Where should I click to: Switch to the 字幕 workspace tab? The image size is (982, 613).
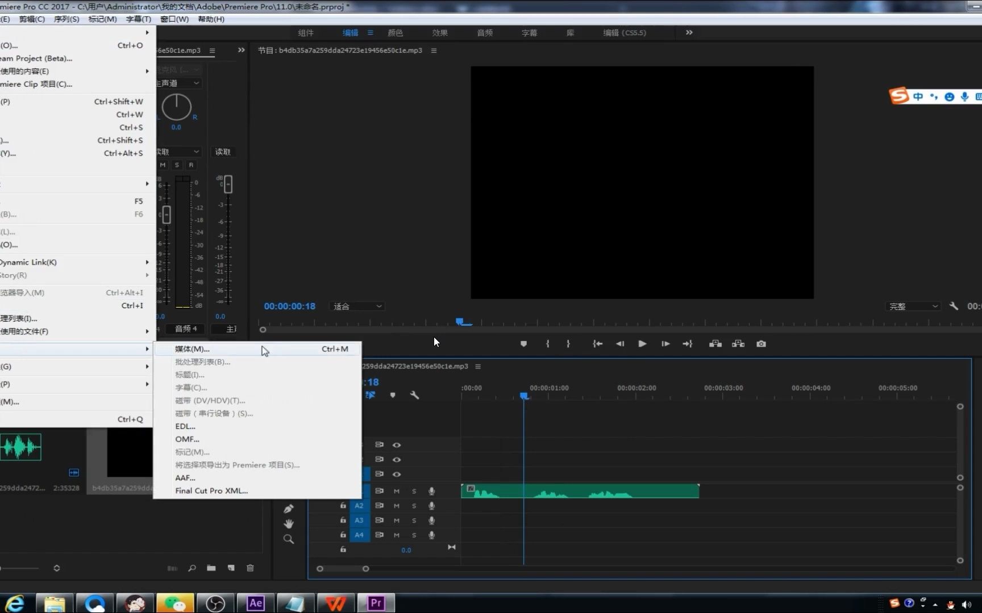coord(529,33)
